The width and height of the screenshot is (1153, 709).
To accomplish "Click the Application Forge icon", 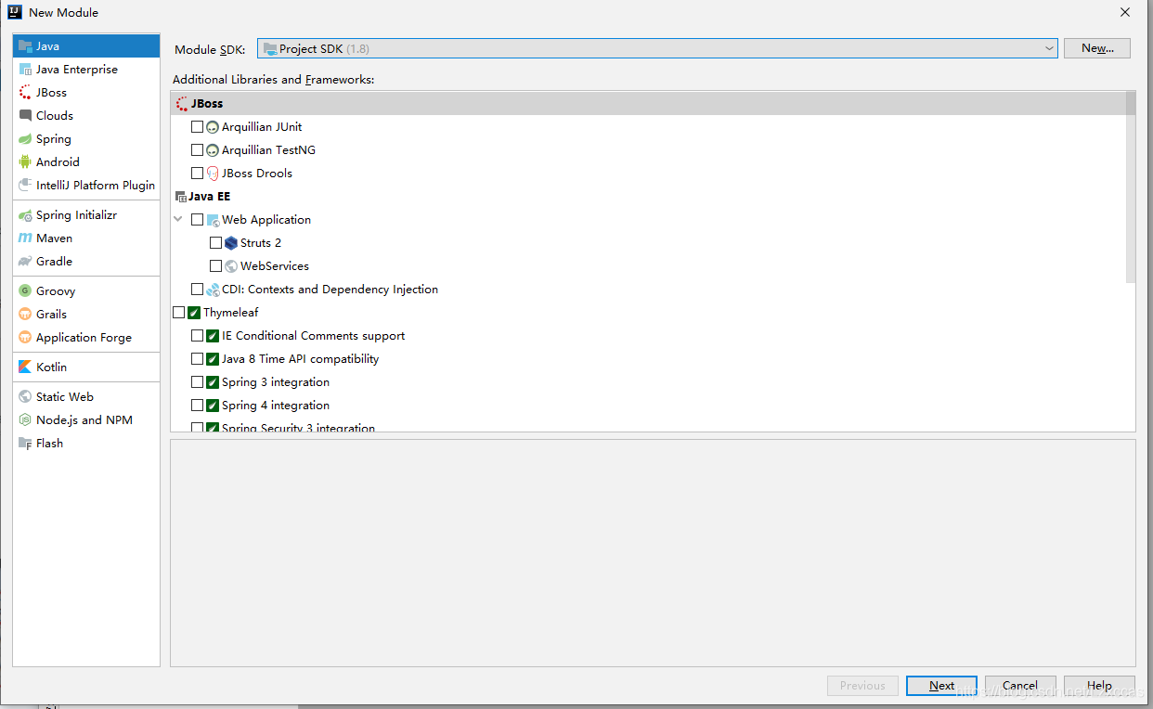I will pos(25,337).
